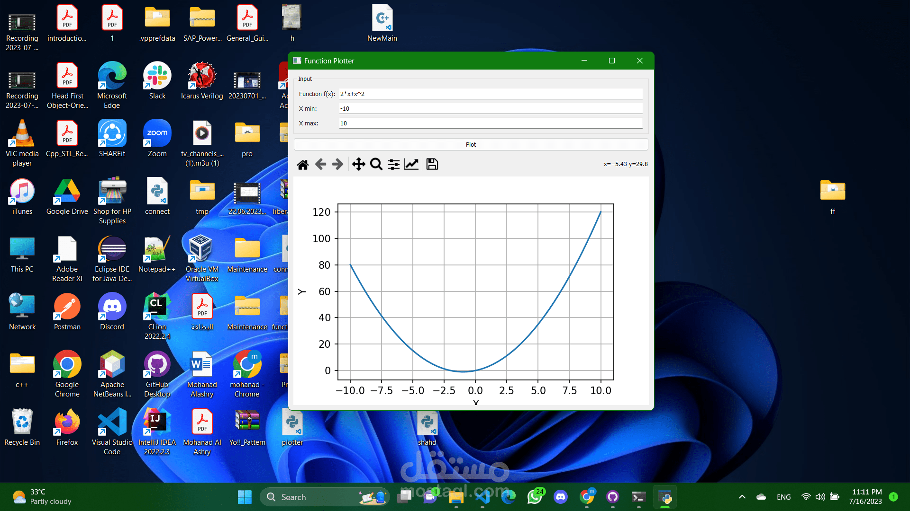Open the clock and calendar flyout

(865, 497)
